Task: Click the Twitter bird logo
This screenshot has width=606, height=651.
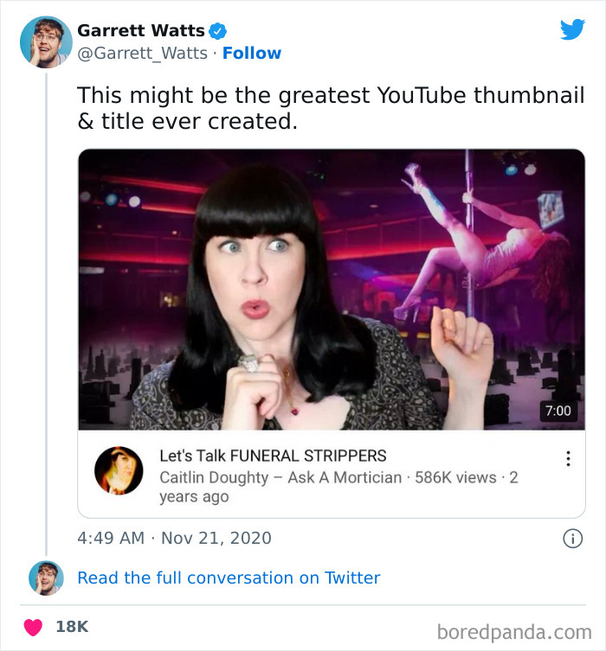Action: click(572, 30)
